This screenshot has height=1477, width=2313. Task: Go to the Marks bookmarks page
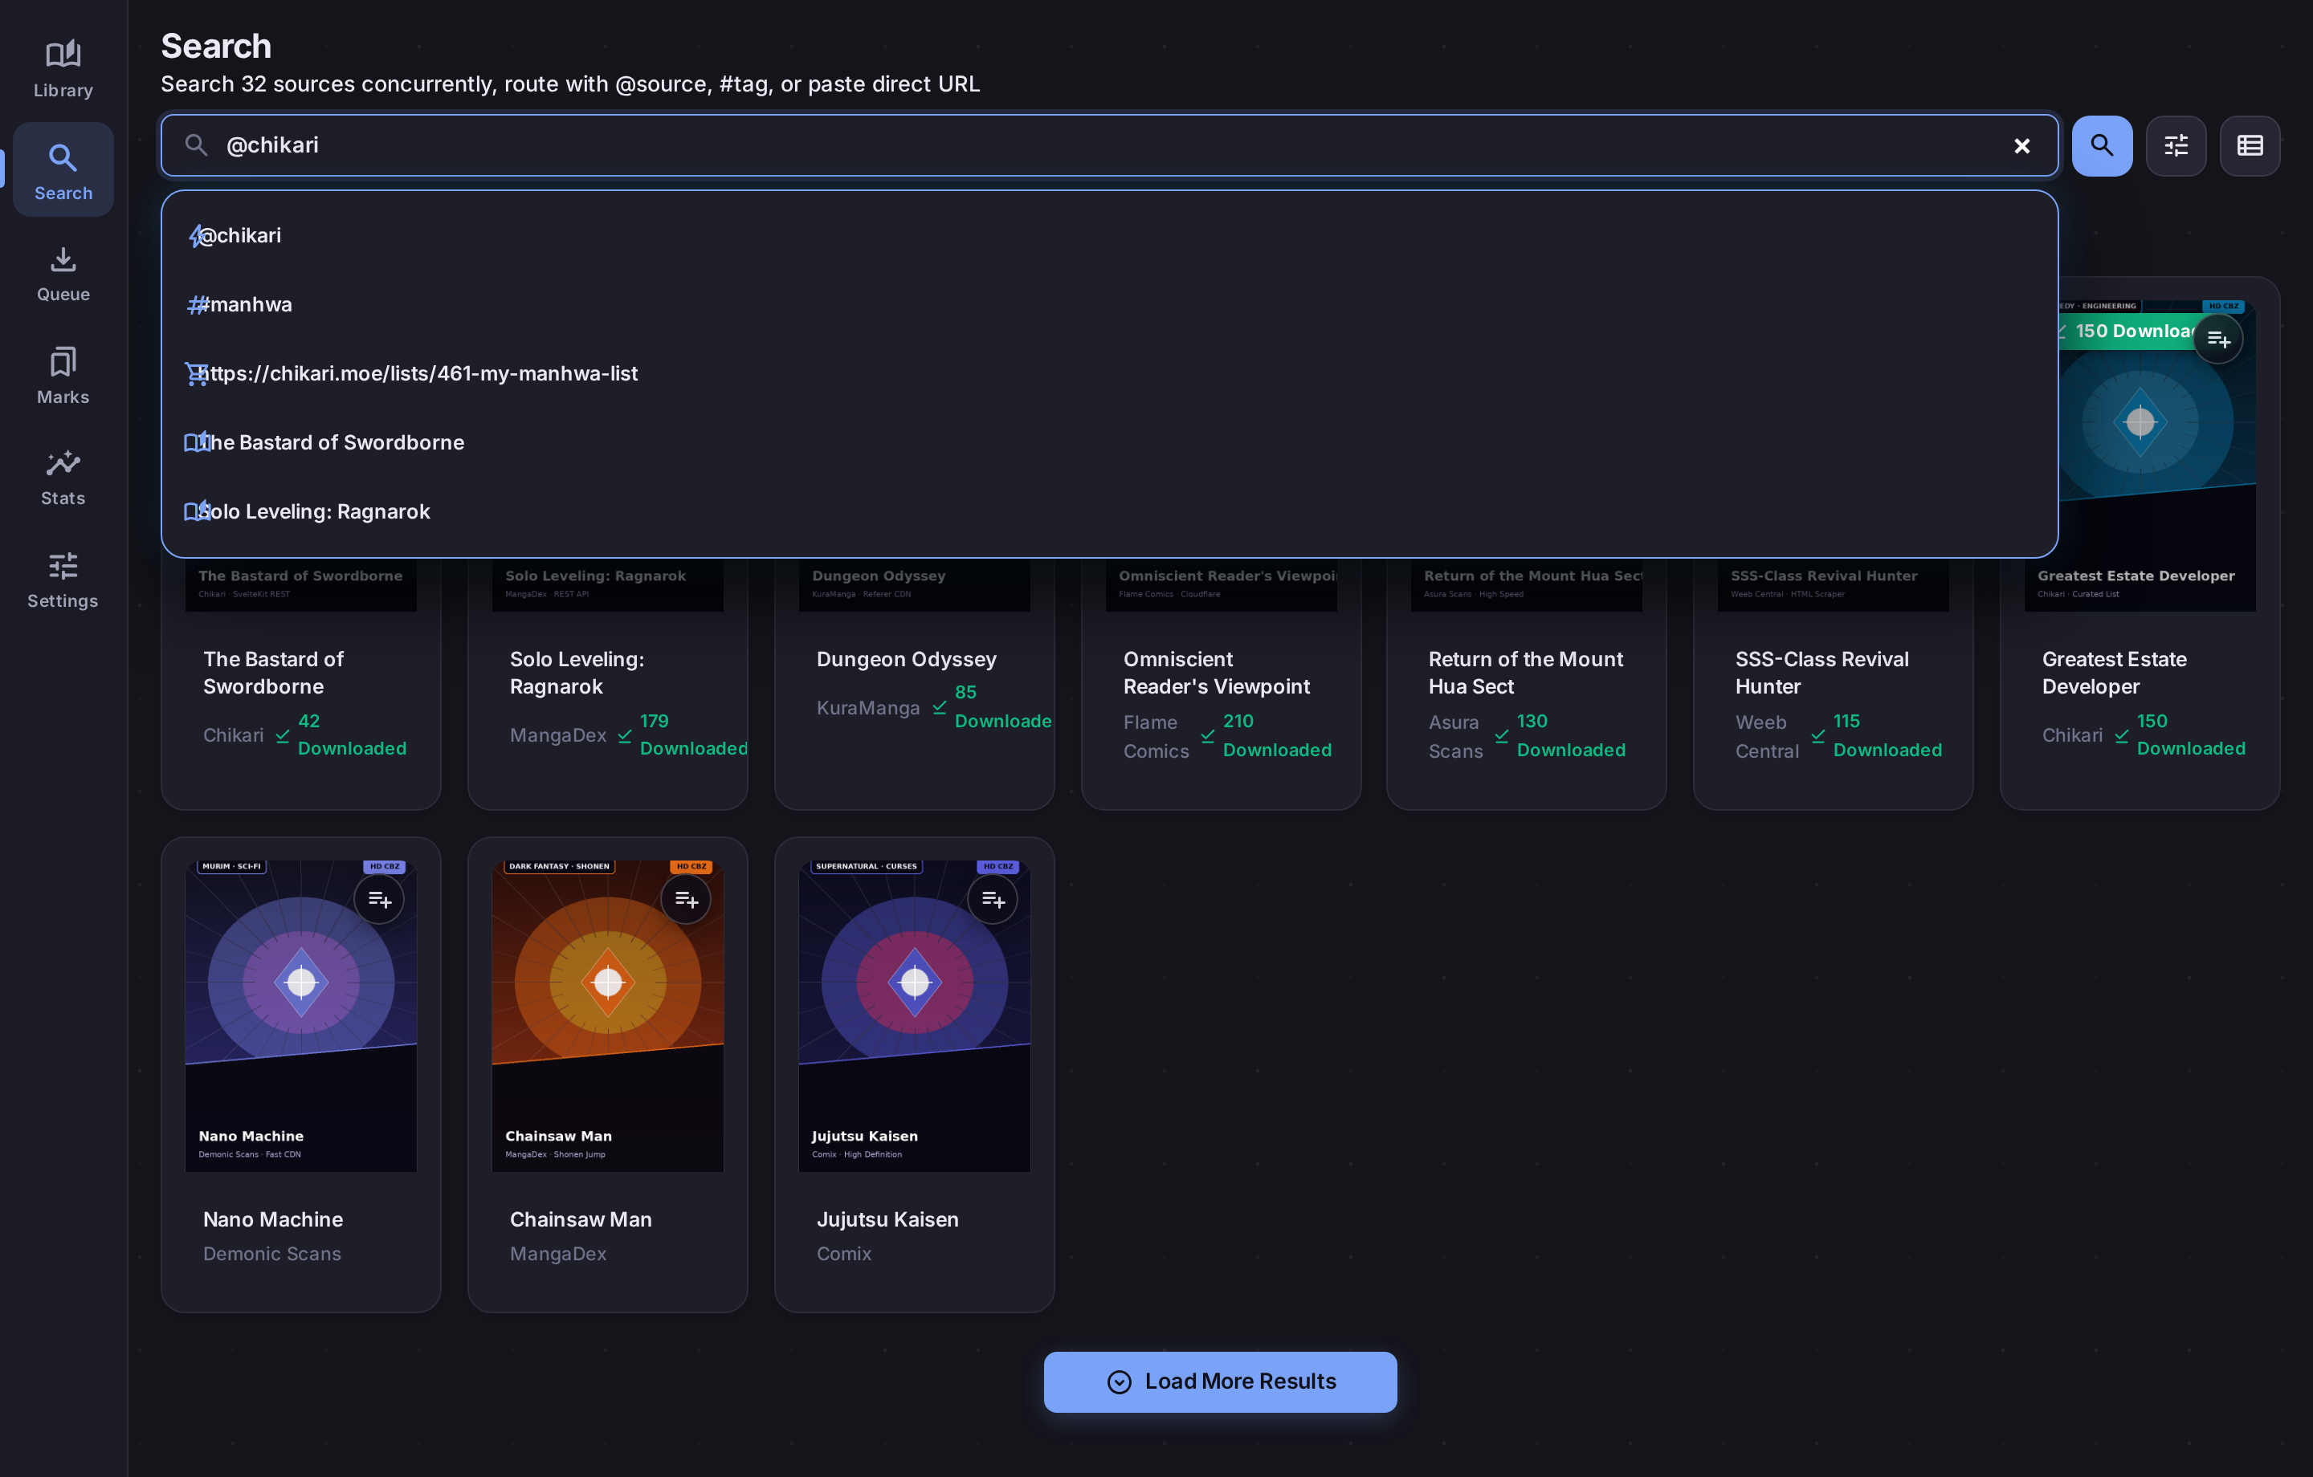point(63,376)
